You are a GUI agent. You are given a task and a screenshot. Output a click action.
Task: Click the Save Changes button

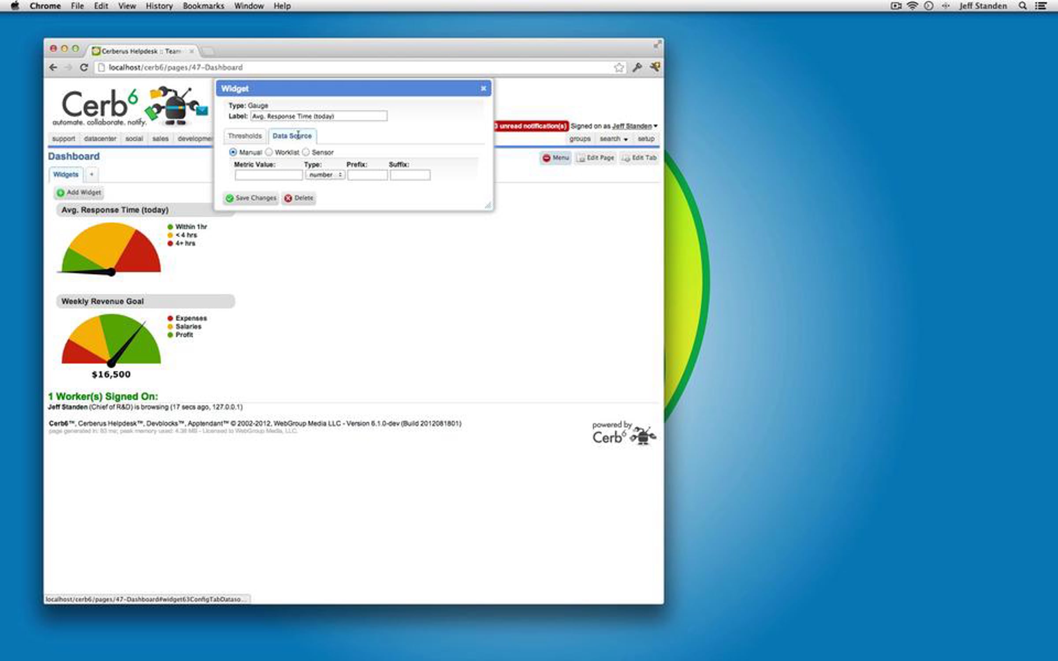pos(251,198)
